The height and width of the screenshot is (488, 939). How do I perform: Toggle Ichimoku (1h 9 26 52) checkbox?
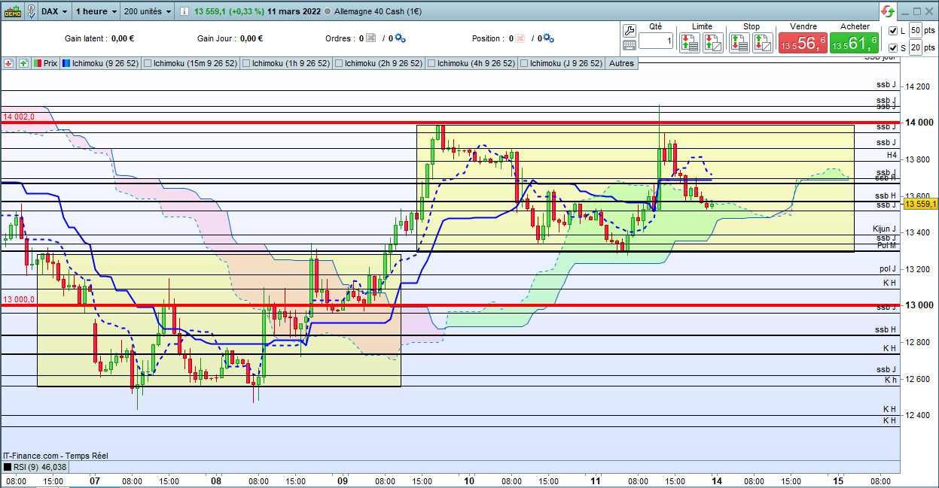[x=246, y=64]
